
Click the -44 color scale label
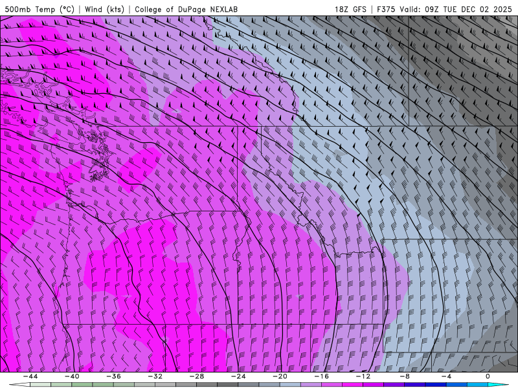click(30, 376)
